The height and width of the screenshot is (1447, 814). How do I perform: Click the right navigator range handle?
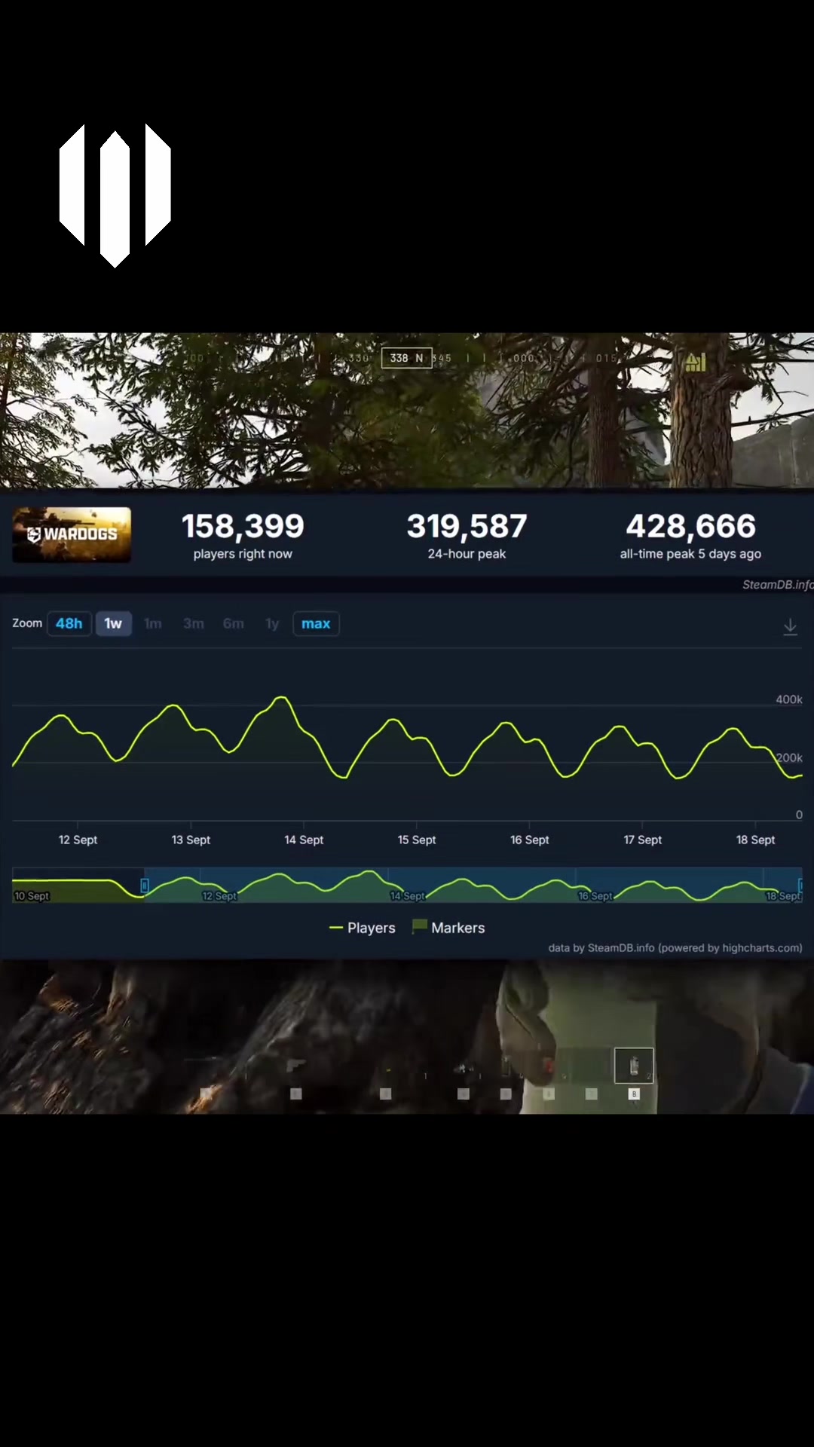pos(800,886)
